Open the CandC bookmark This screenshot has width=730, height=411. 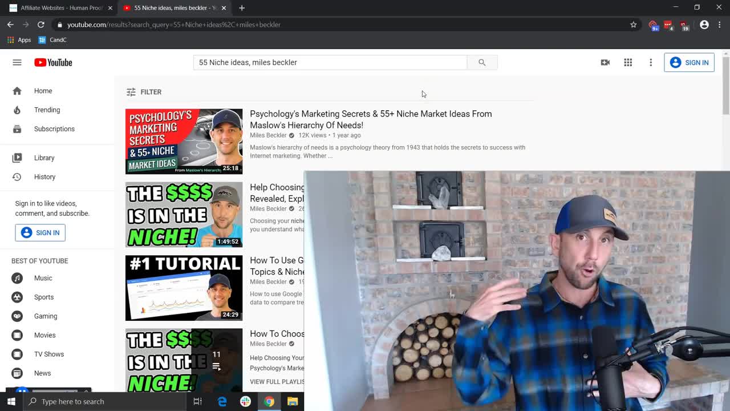click(x=52, y=40)
